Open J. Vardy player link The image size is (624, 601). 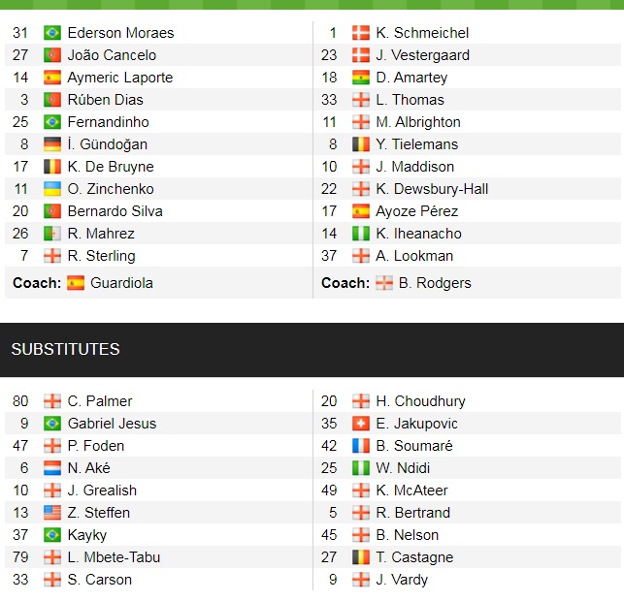click(x=402, y=580)
